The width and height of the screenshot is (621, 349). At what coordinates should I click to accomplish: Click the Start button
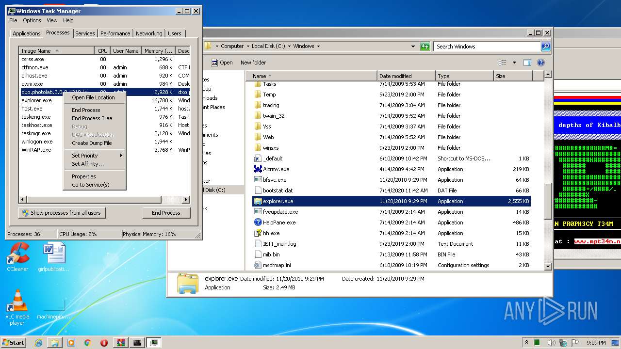[13, 343]
